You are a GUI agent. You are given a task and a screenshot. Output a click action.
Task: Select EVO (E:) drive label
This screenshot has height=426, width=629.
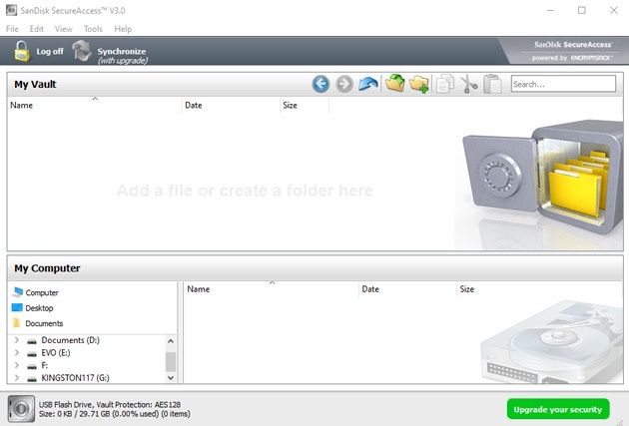coord(56,353)
